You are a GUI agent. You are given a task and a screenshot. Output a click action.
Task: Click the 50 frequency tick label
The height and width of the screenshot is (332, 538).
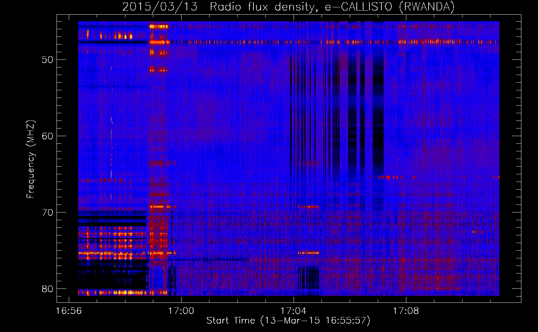pyautogui.click(x=48, y=60)
